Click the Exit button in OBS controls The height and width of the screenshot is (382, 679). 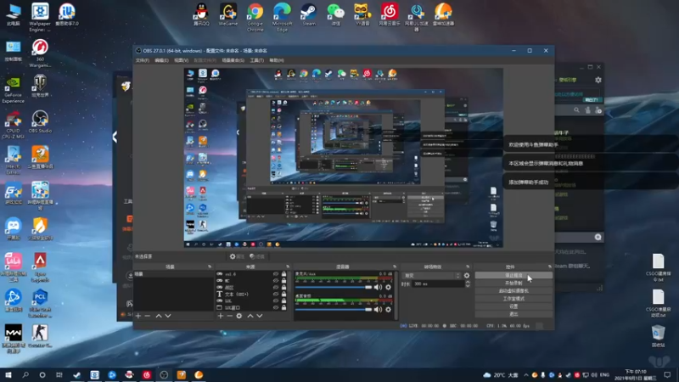point(513,314)
